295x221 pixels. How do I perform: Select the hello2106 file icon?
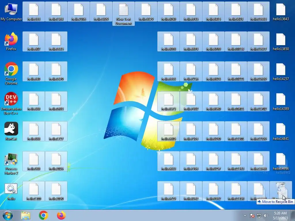[x=79, y=12]
